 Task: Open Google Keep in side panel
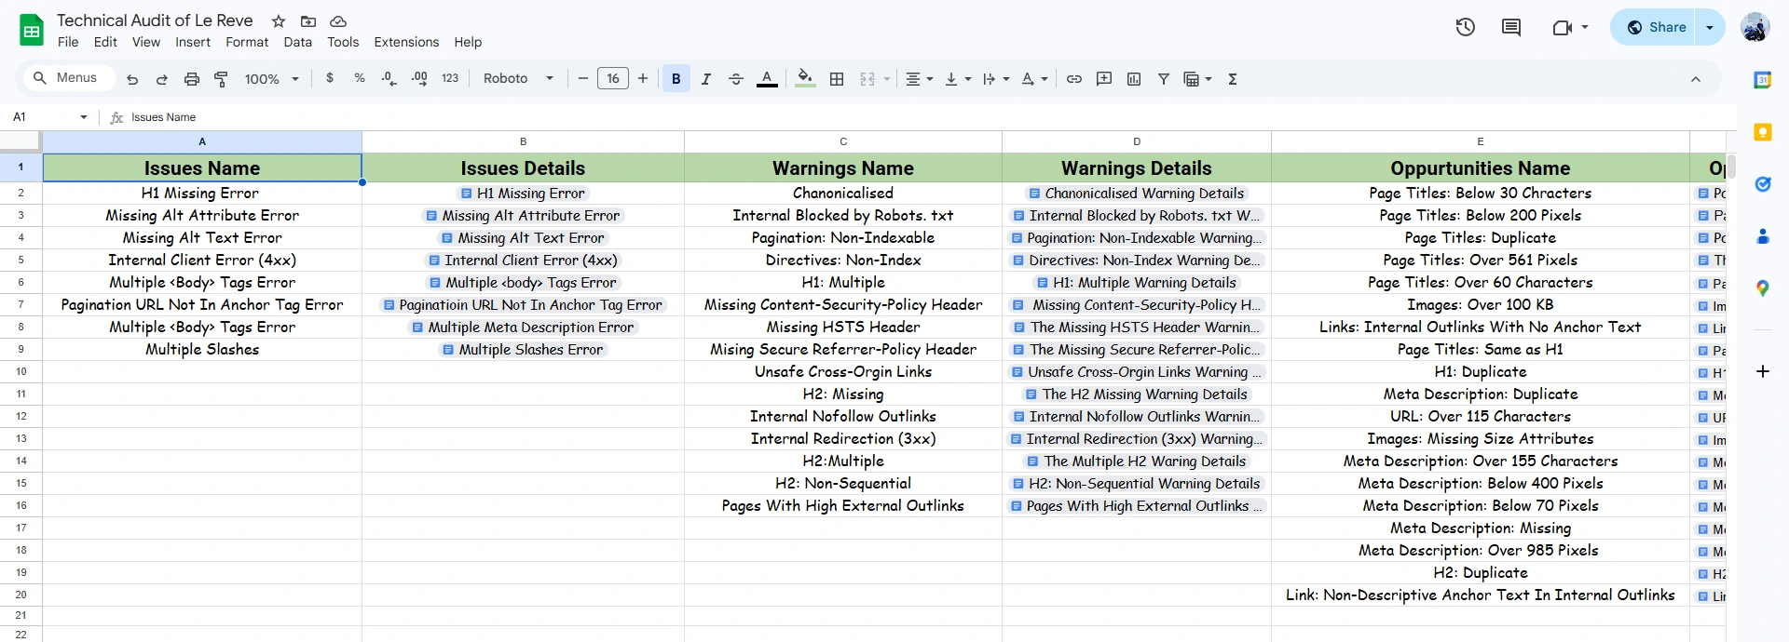(x=1762, y=132)
